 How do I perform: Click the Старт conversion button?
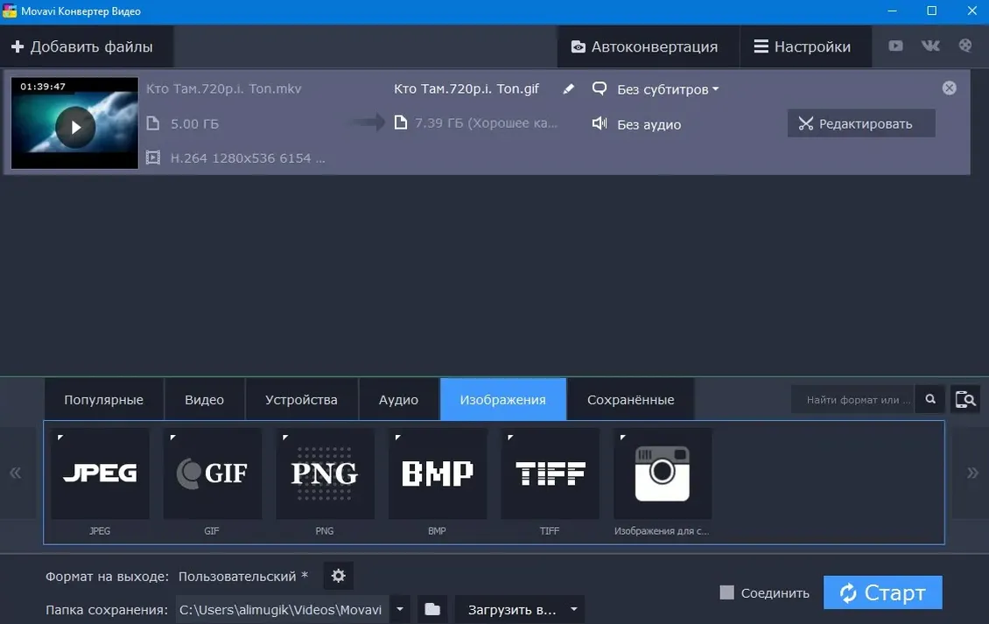(x=882, y=592)
